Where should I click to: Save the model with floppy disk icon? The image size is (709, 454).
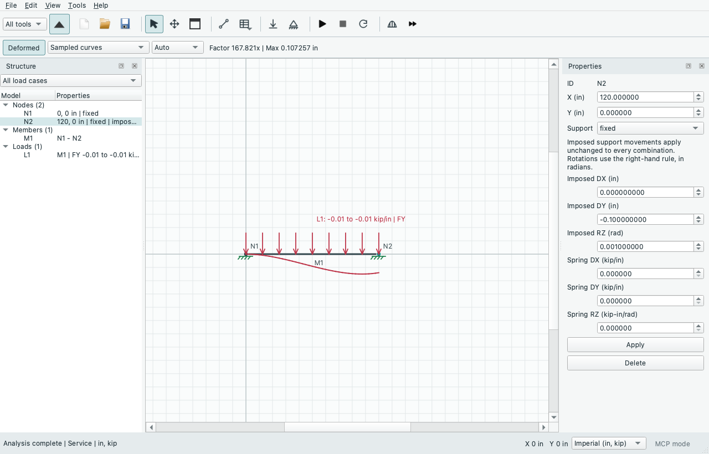(125, 24)
